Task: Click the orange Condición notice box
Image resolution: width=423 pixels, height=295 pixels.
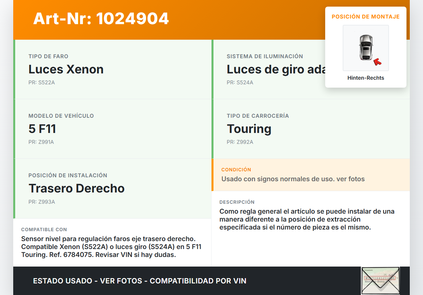Action: pos(311,175)
